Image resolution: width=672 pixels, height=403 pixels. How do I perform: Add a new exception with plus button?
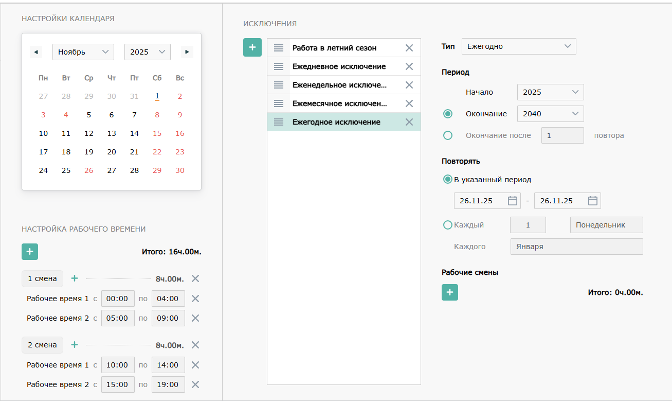click(252, 47)
